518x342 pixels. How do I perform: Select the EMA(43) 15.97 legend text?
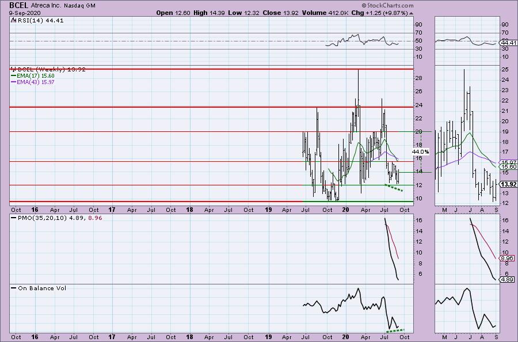tap(36, 82)
